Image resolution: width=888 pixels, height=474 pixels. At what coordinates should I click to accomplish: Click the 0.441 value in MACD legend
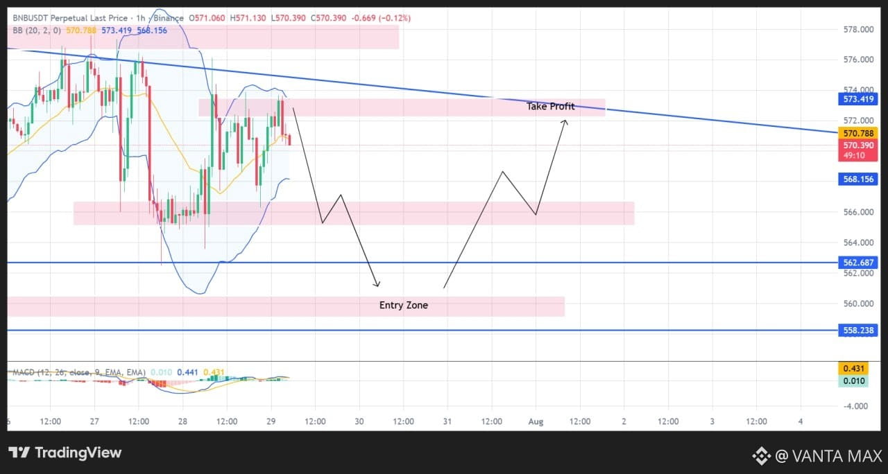tap(187, 372)
